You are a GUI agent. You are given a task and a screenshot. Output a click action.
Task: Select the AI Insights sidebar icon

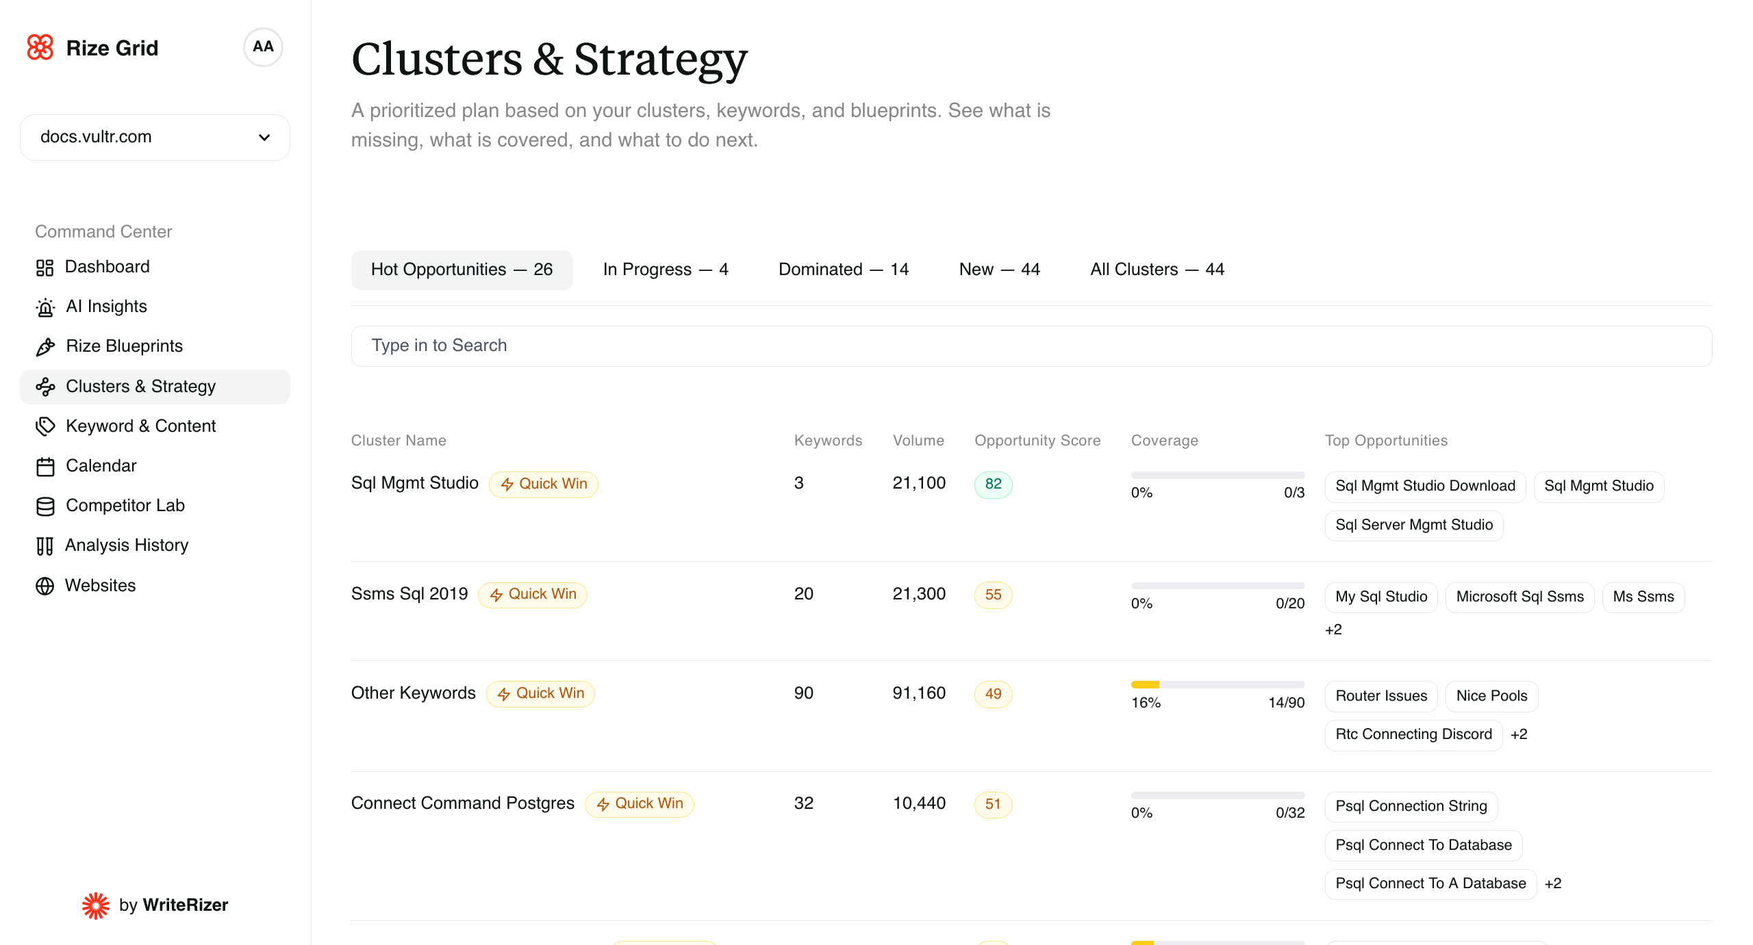point(45,307)
